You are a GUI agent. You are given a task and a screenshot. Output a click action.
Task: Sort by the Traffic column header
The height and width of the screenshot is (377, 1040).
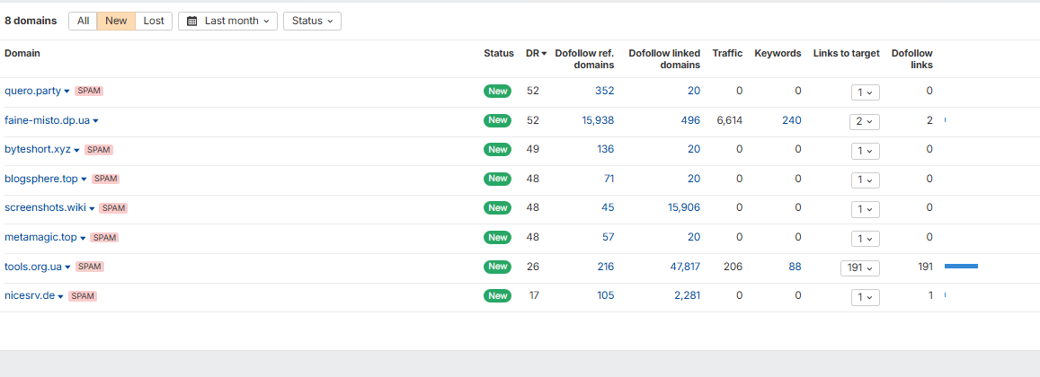click(727, 53)
